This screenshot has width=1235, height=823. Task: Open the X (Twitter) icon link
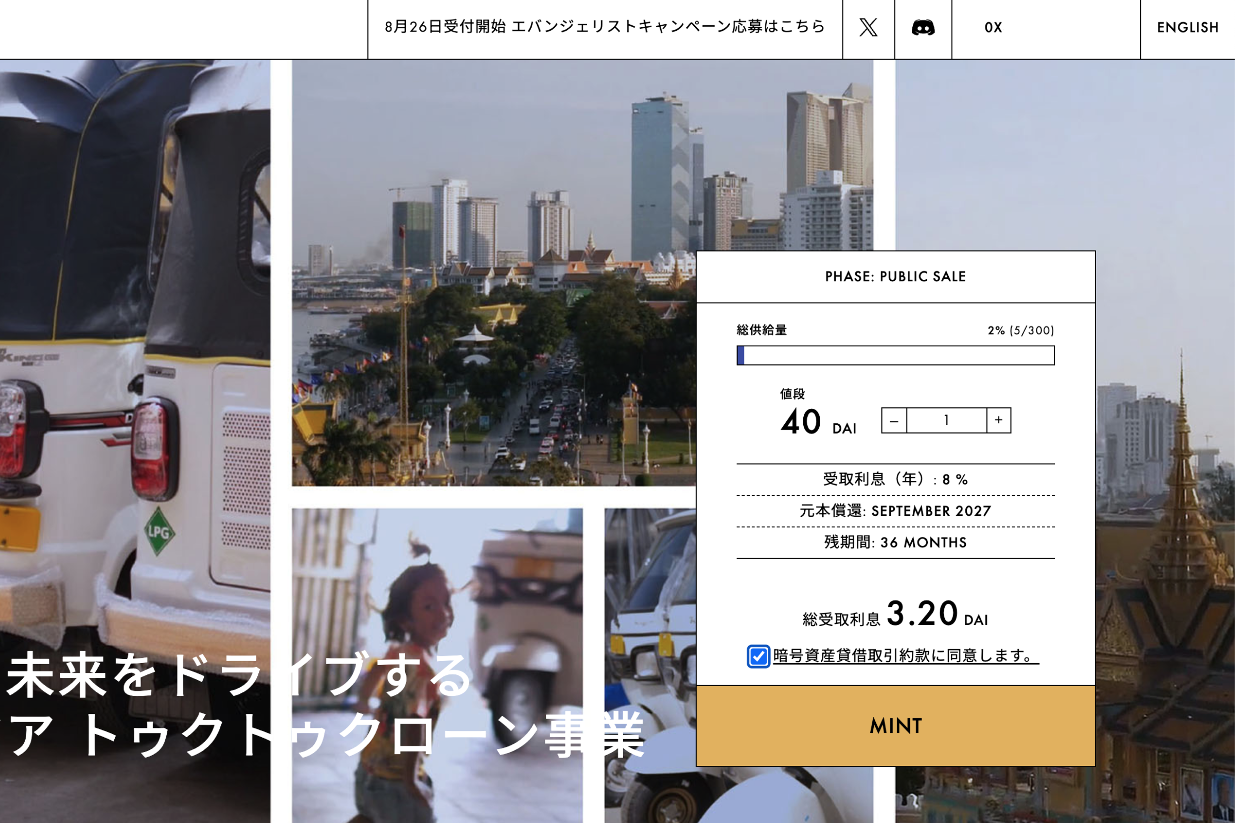coord(868,27)
